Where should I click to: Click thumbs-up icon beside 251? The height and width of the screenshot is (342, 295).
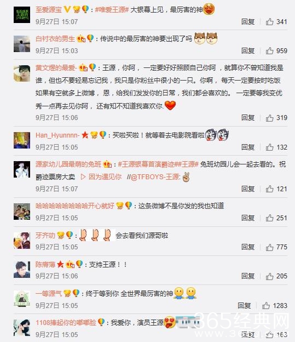tap(269, 218)
